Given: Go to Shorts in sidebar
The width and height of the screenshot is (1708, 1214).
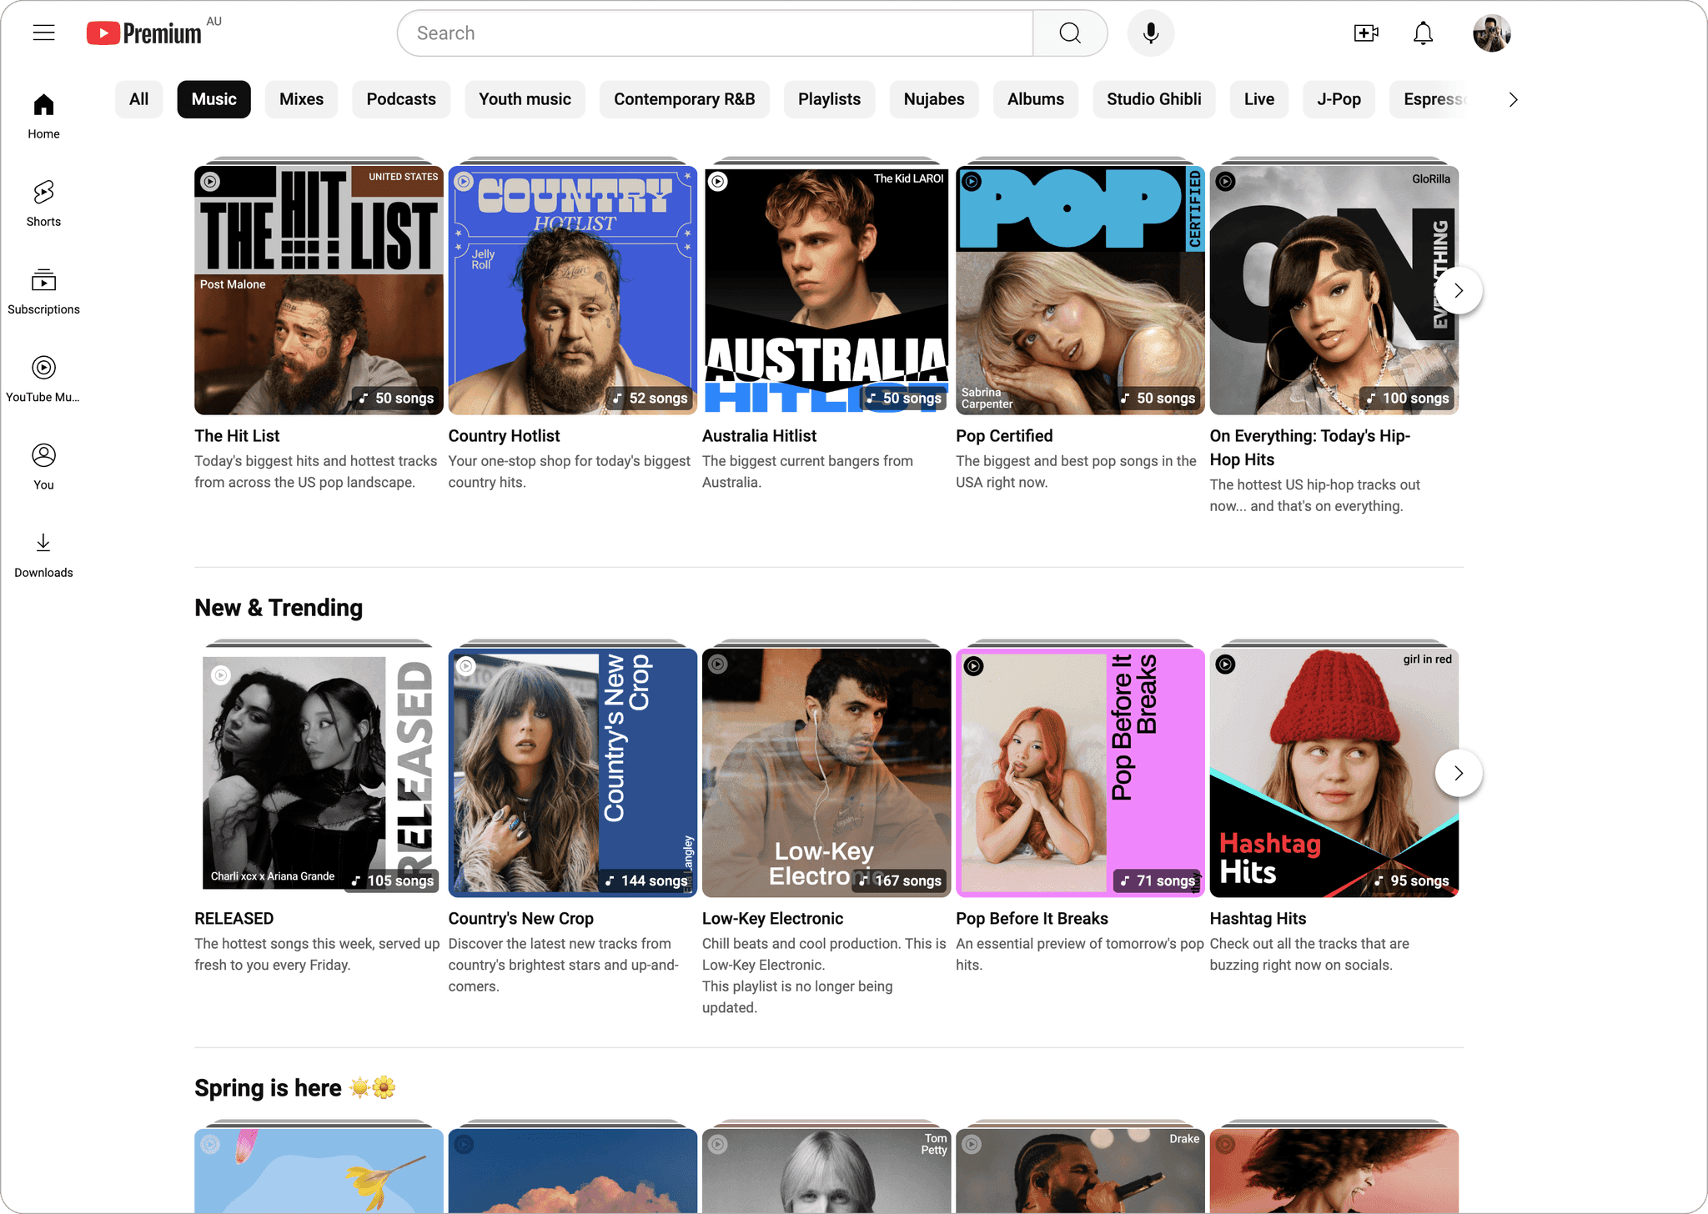Looking at the screenshot, I should click(43, 203).
